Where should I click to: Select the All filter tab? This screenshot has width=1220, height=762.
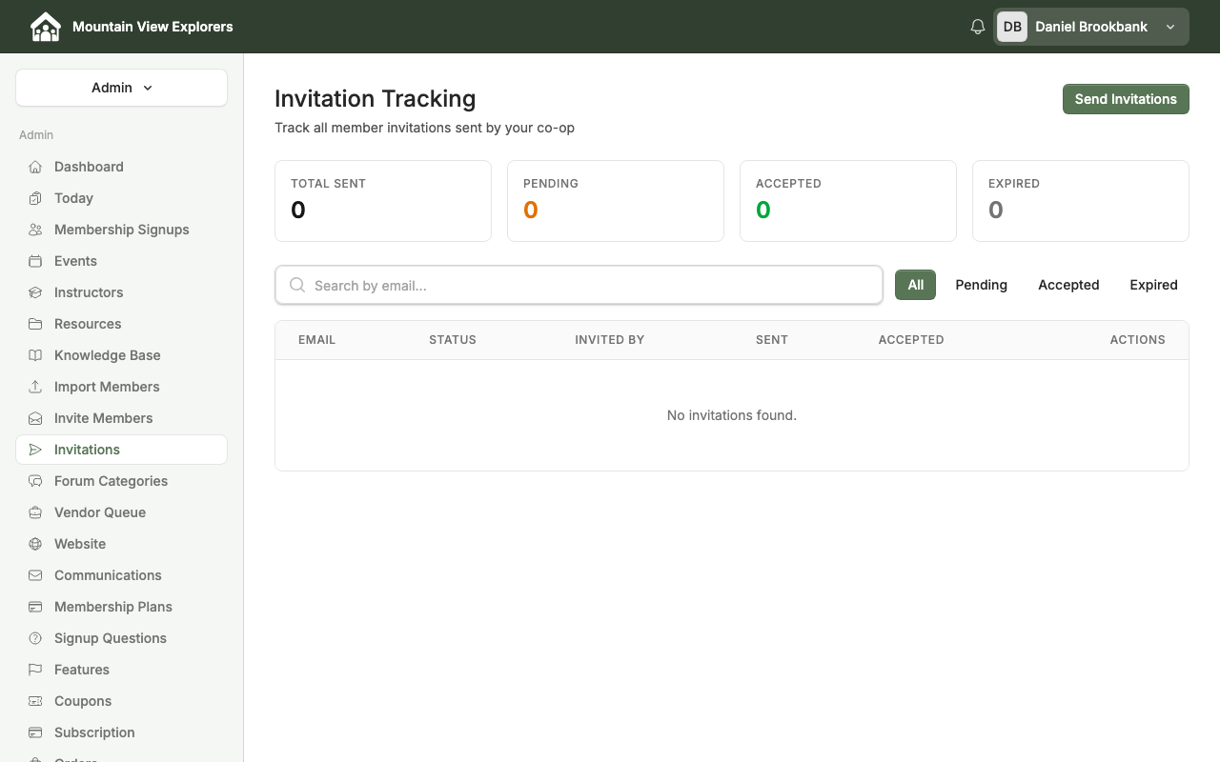(x=915, y=285)
